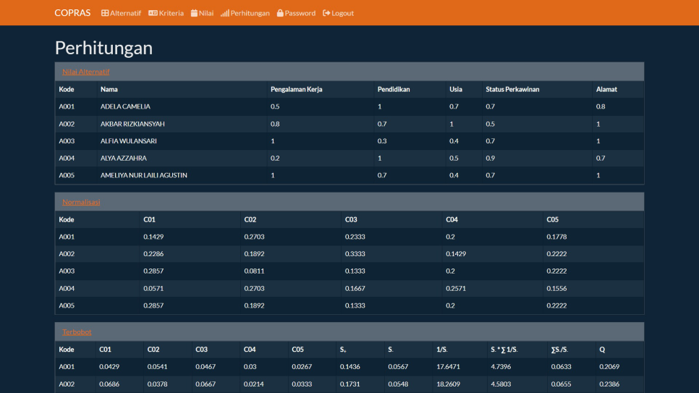Select the Perhitungan menu item
The image size is (699, 393).
245,13
